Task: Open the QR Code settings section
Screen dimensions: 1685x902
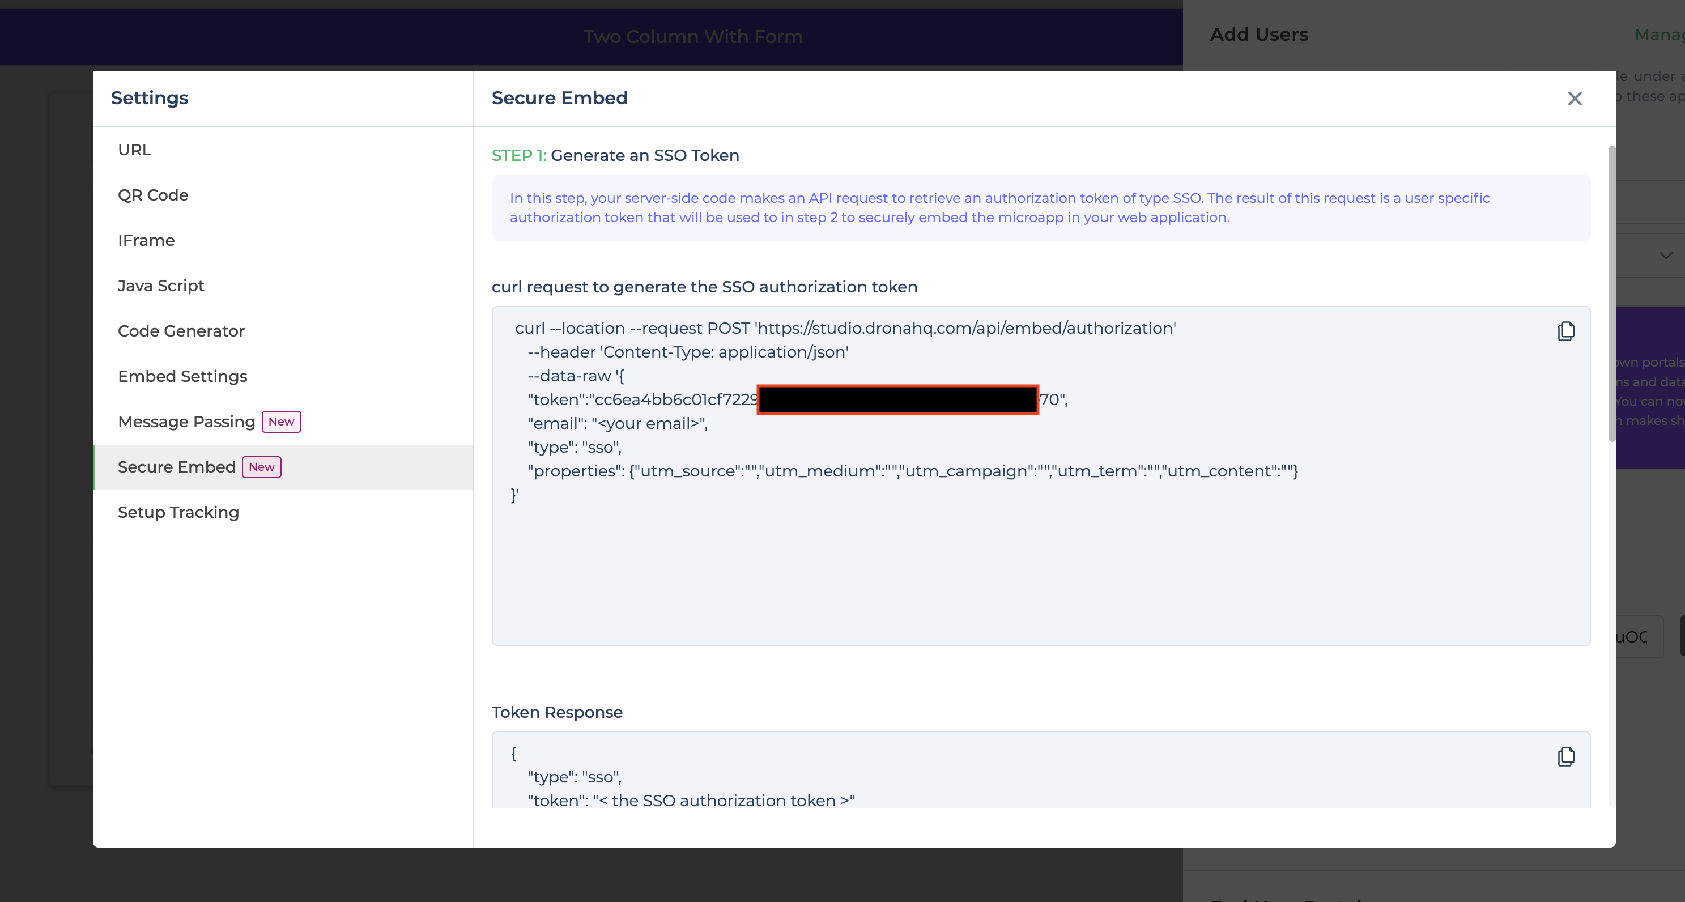Action: click(283, 195)
